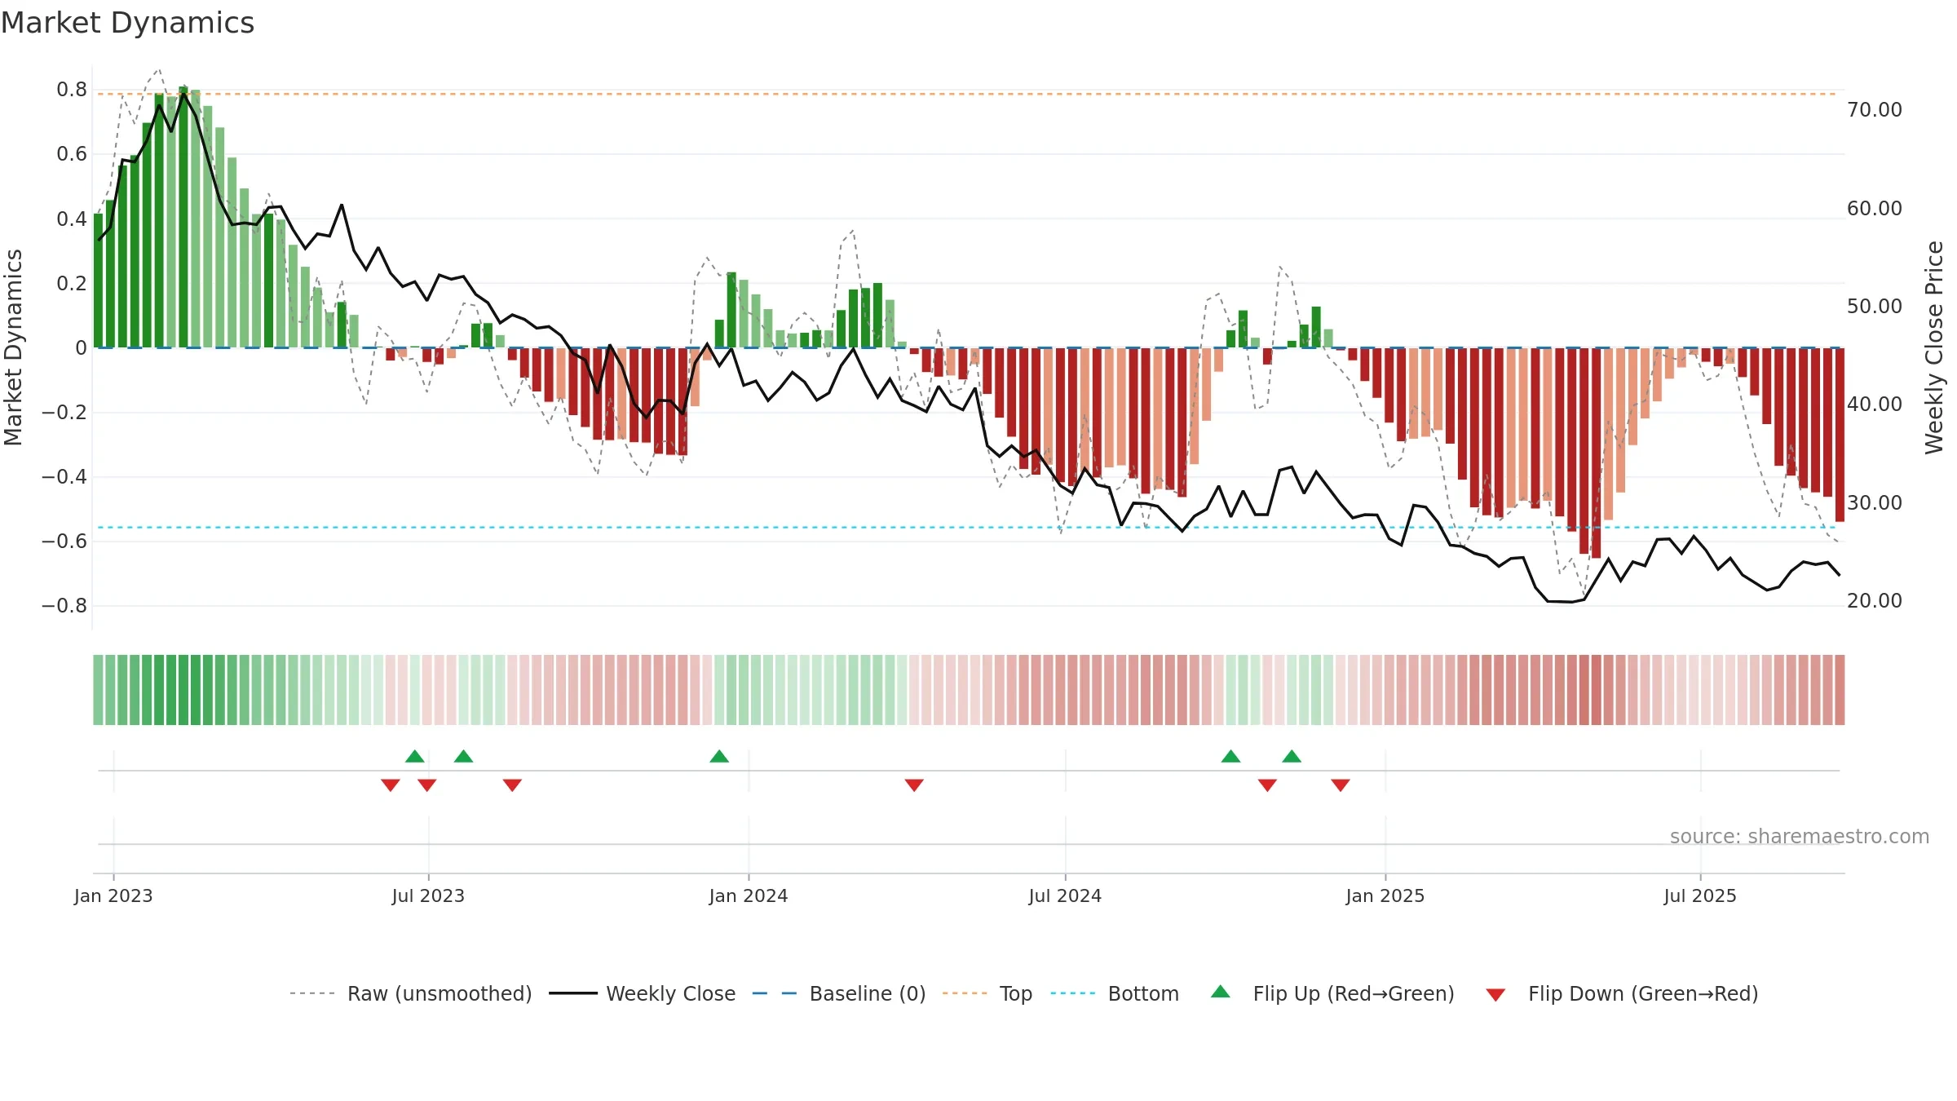Click the '0.8' left axis tick label

click(72, 90)
